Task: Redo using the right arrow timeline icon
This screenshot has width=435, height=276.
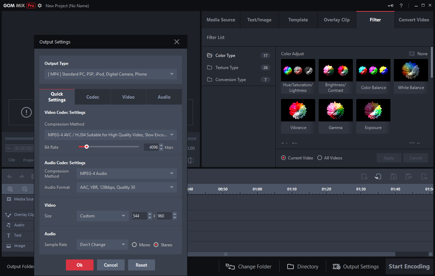Action: click(x=21, y=177)
